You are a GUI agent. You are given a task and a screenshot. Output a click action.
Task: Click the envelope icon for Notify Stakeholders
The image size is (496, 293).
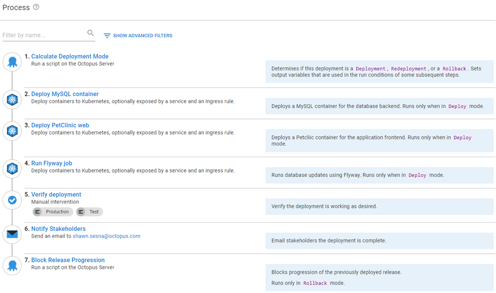pyautogui.click(x=12, y=234)
